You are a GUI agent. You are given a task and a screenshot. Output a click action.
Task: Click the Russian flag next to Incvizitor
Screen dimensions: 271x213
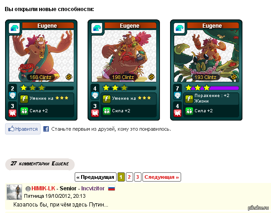112,188
